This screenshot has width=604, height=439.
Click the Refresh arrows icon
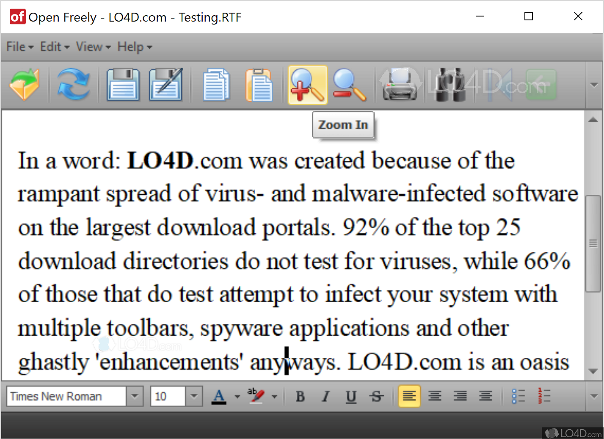(73, 84)
